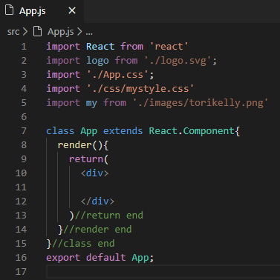Place cursor on empty line 11

click(163, 187)
